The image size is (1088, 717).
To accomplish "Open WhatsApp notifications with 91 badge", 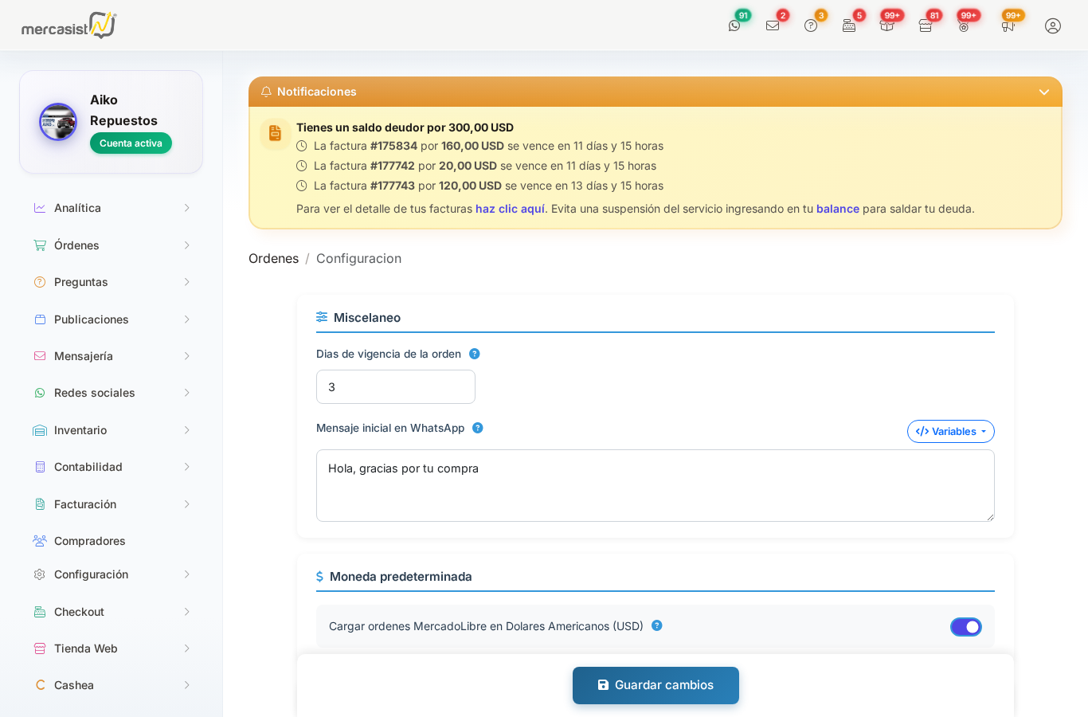I will [734, 25].
